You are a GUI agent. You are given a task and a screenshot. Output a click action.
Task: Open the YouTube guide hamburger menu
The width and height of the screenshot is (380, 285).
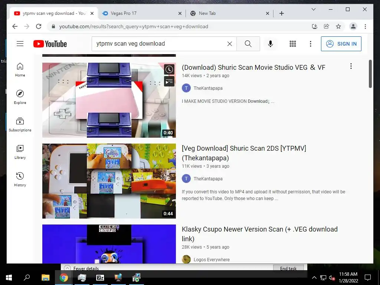point(20,44)
